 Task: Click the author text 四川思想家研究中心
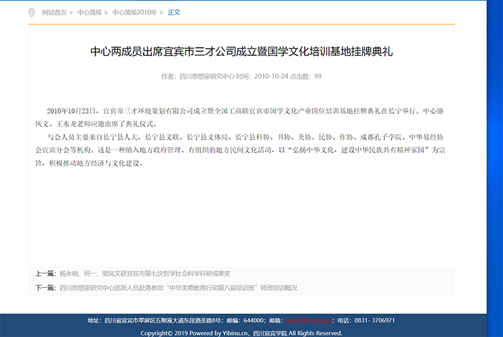207,76
